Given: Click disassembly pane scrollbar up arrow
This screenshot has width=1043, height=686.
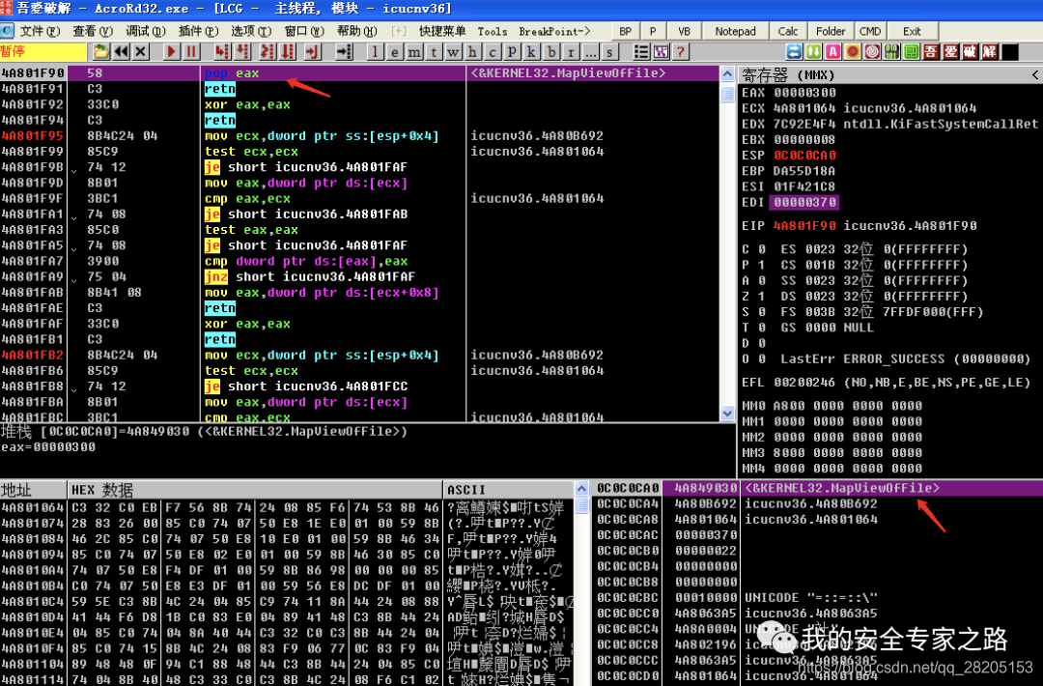Looking at the screenshot, I should [727, 73].
